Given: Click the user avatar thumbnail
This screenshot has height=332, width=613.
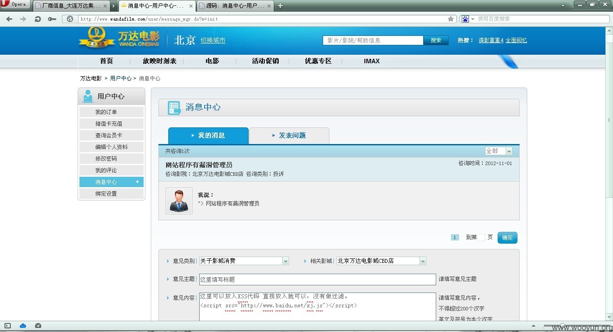Looking at the screenshot, I should 179,201.
